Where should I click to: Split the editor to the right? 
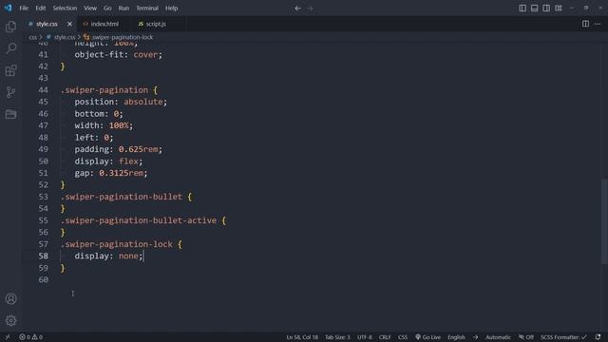(x=585, y=24)
